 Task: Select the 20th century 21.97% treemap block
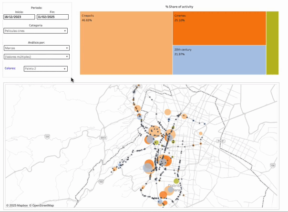pyautogui.click(x=219, y=60)
